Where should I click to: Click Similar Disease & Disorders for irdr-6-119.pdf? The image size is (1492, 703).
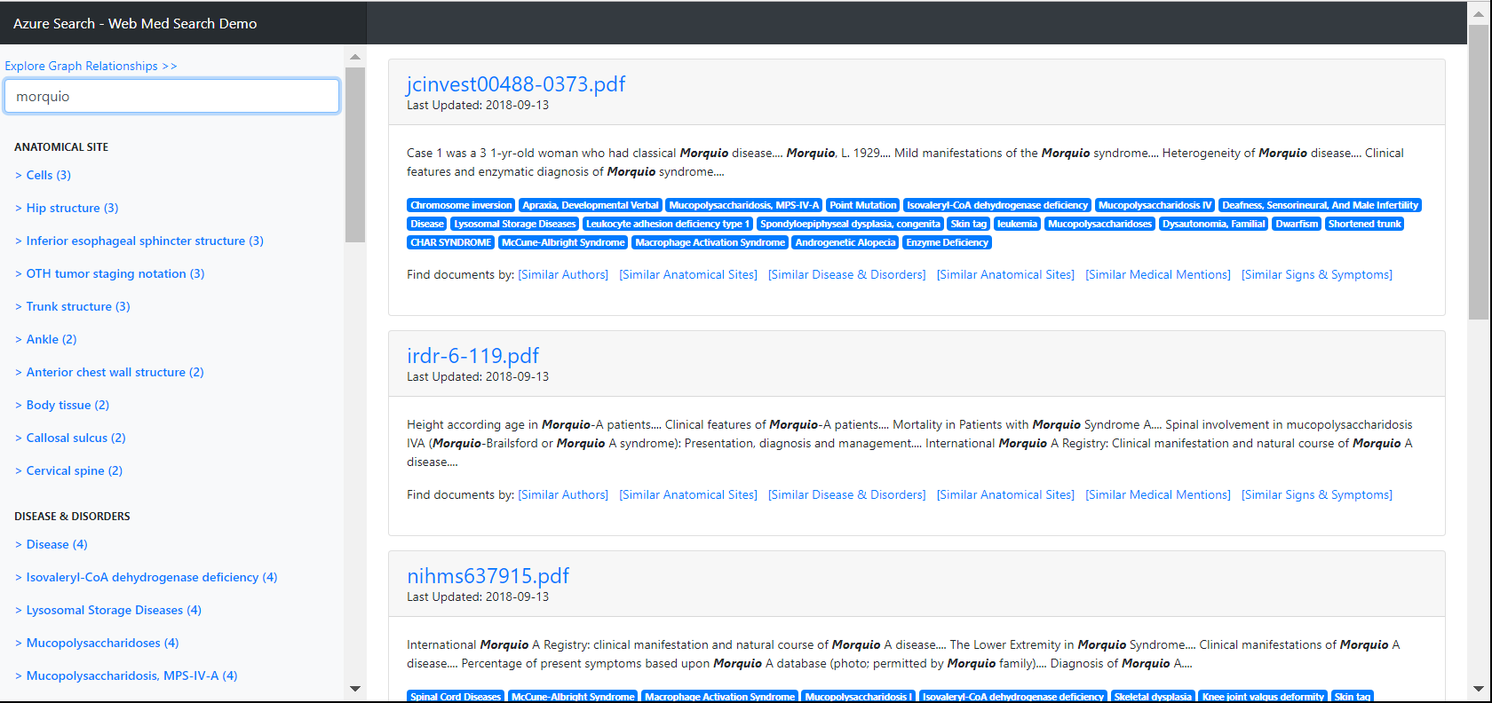coord(846,494)
